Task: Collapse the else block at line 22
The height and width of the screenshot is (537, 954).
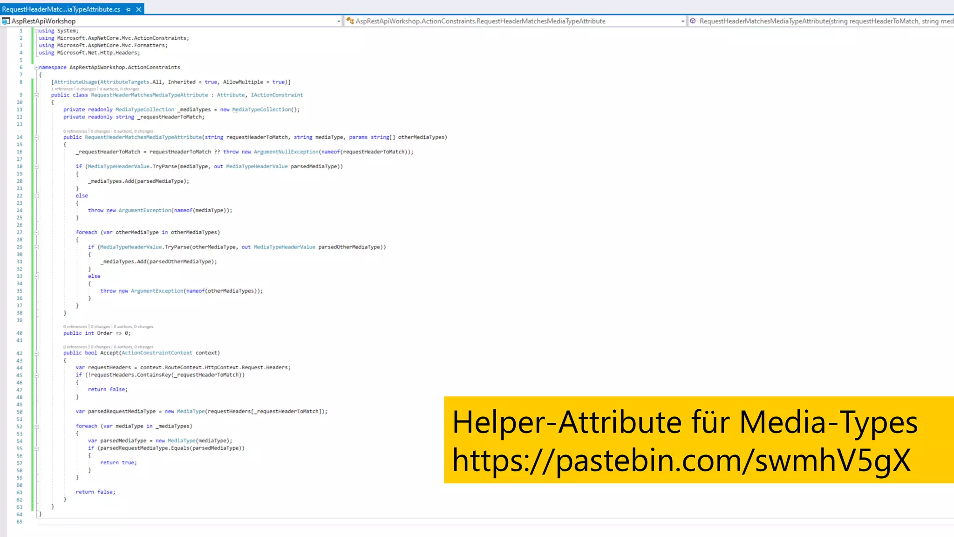Action: click(x=36, y=196)
